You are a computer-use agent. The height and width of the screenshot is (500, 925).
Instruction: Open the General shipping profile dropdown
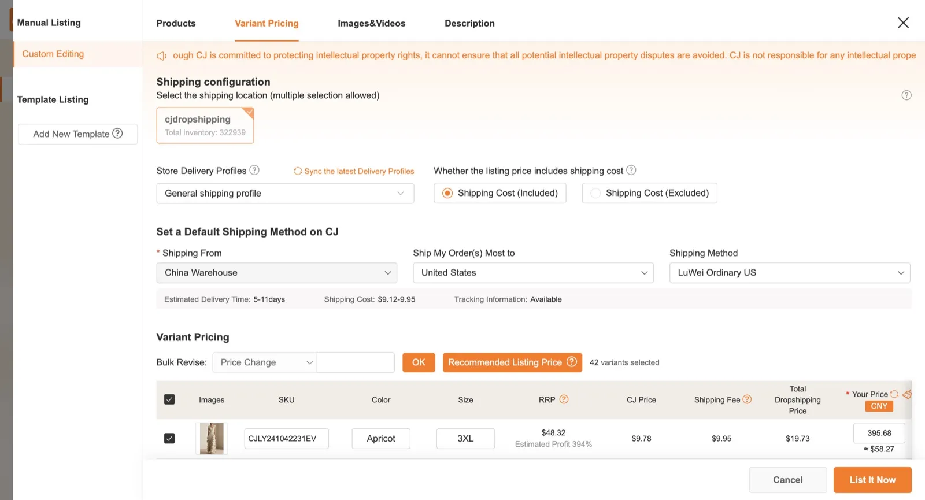pyautogui.click(x=285, y=193)
